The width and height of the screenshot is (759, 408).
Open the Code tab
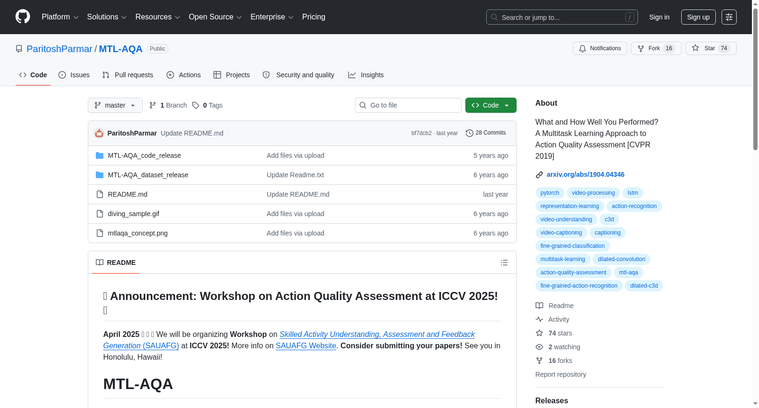(33, 75)
